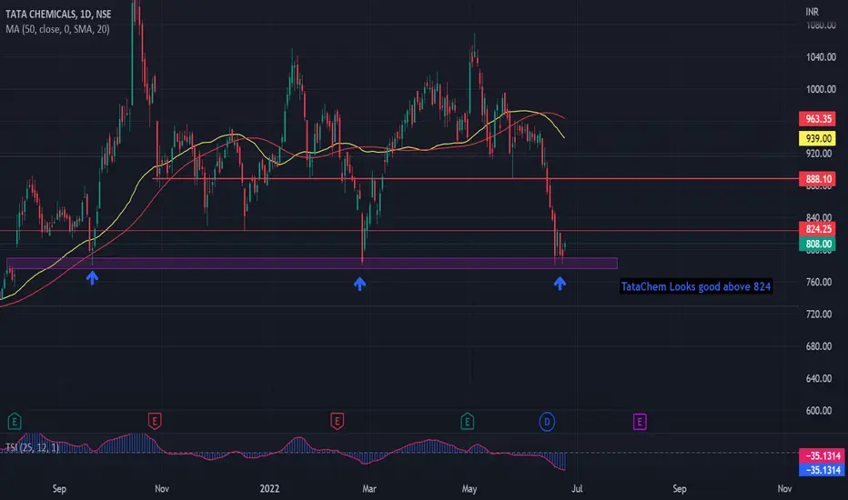This screenshot has width=848, height=500.
Task: Click the purple E earnings marker
Action: coord(640,422)
